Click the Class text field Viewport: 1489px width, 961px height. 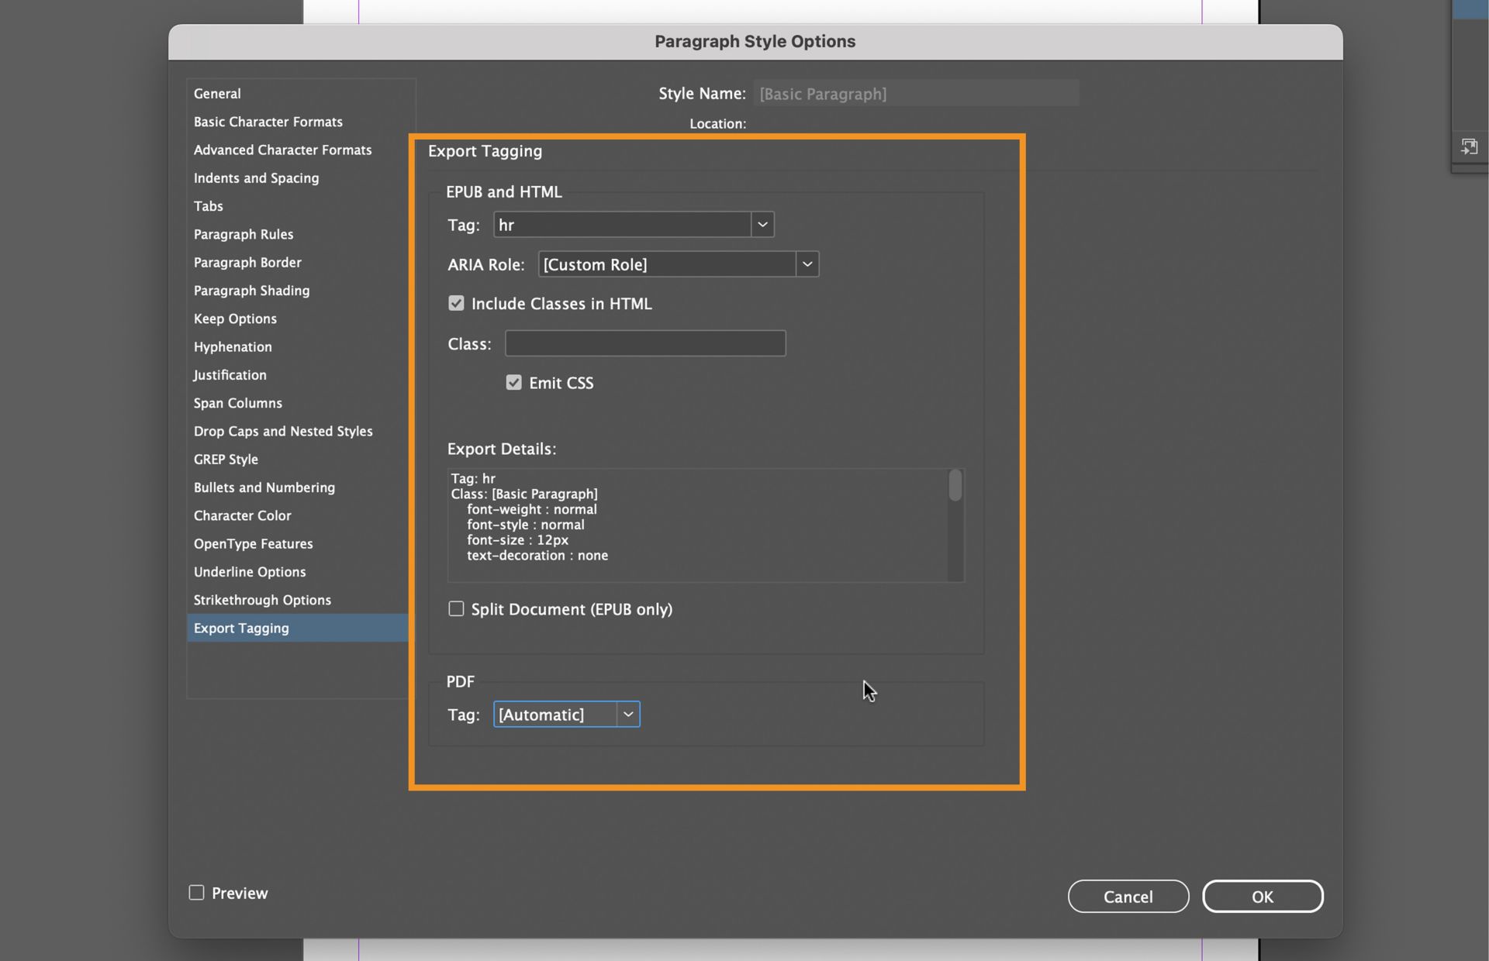point(644,343)
